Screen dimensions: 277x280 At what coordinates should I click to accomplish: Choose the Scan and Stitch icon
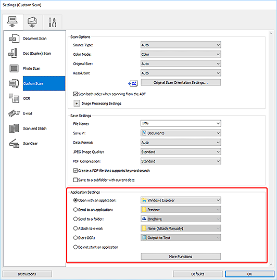click(x=14, y=128)
